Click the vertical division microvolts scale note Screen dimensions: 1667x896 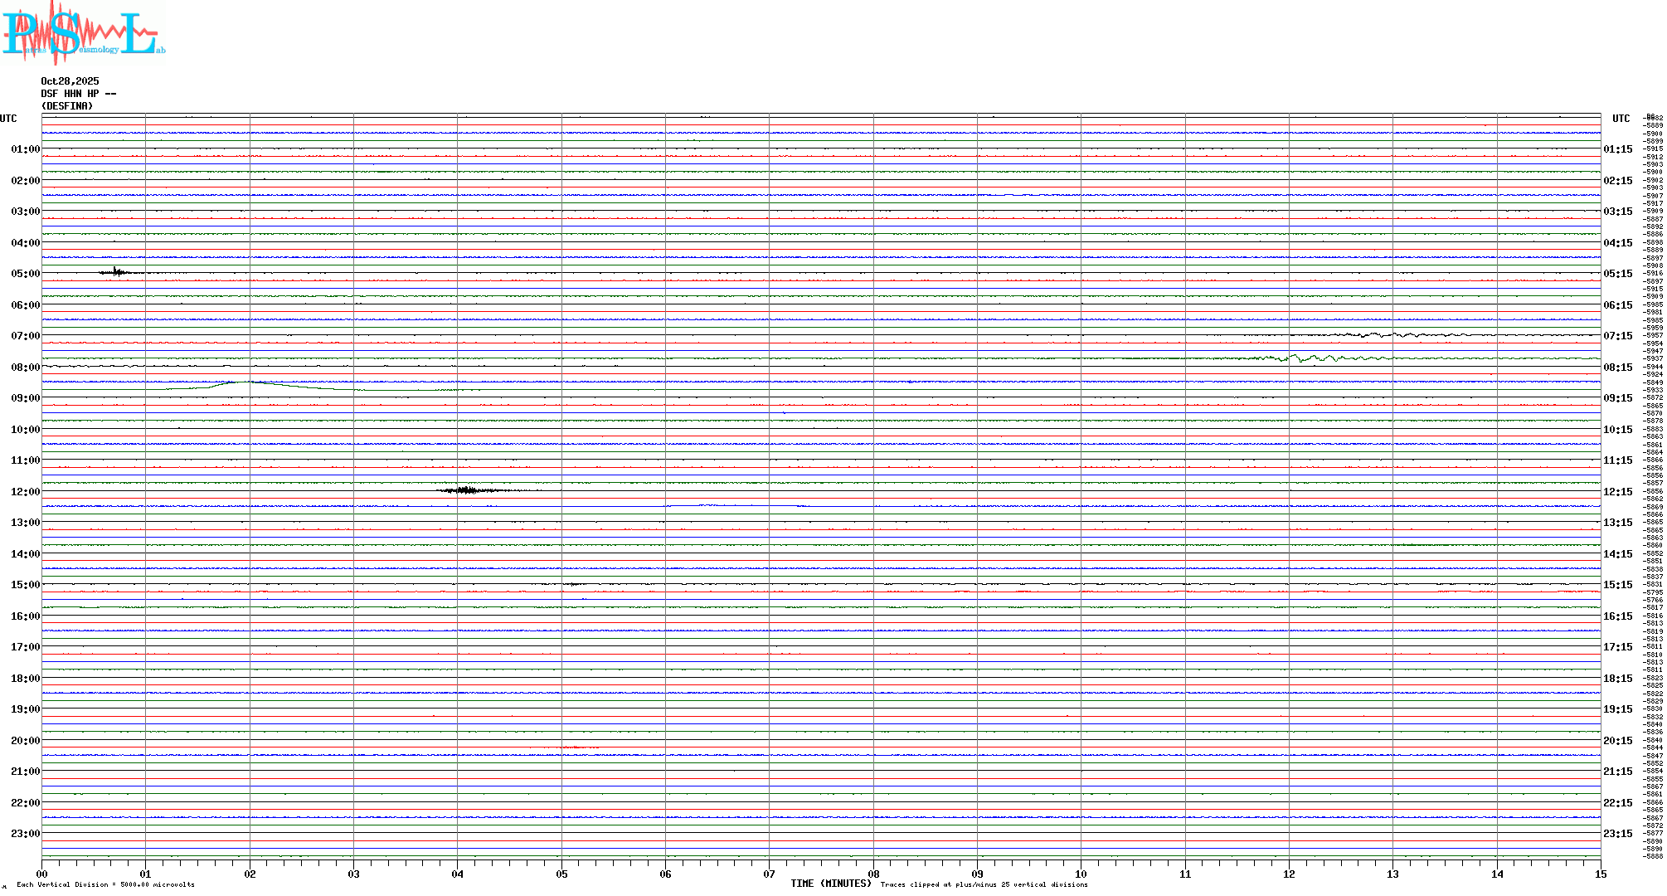pos(105,884)
